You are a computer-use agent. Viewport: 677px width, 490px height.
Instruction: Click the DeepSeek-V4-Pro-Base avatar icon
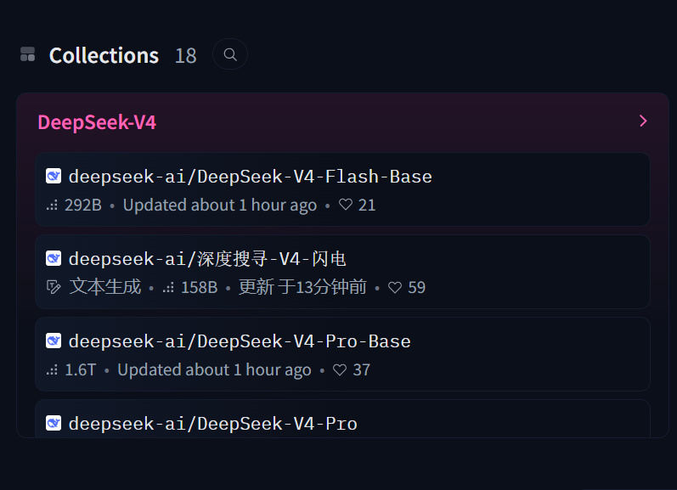click(54, 341)
